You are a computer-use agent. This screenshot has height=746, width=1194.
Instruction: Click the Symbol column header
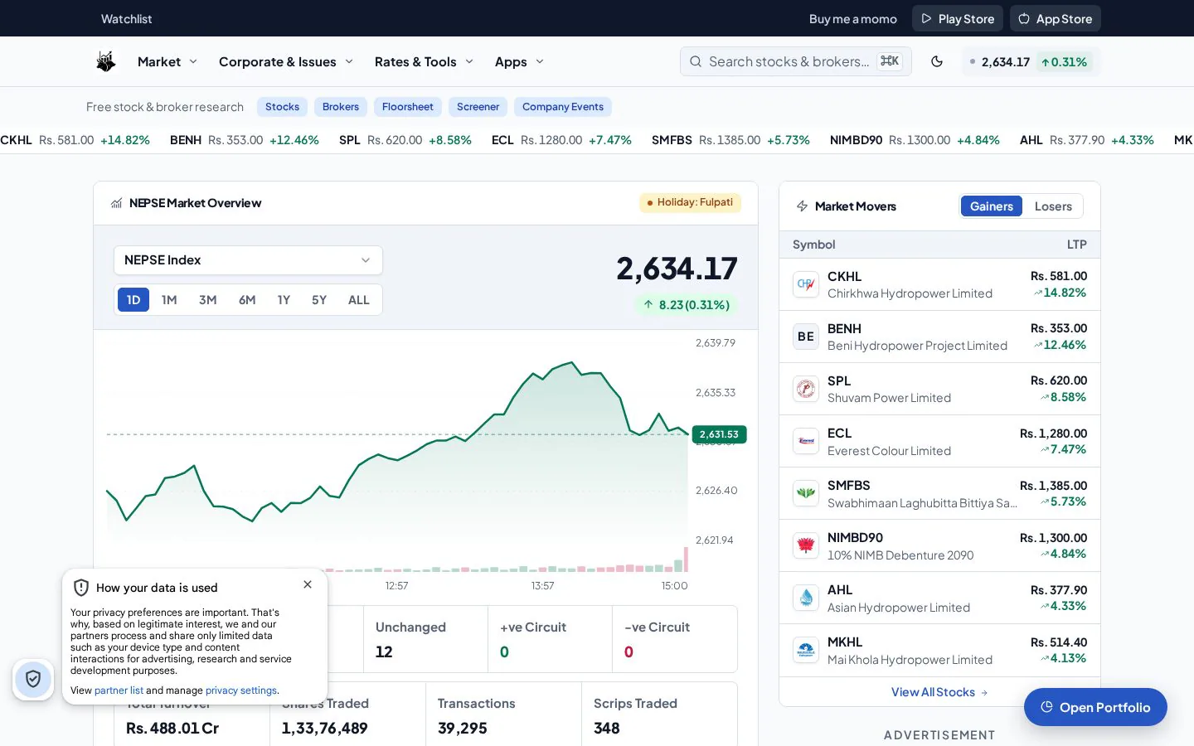pyautogui.click(x=813, y=245)
